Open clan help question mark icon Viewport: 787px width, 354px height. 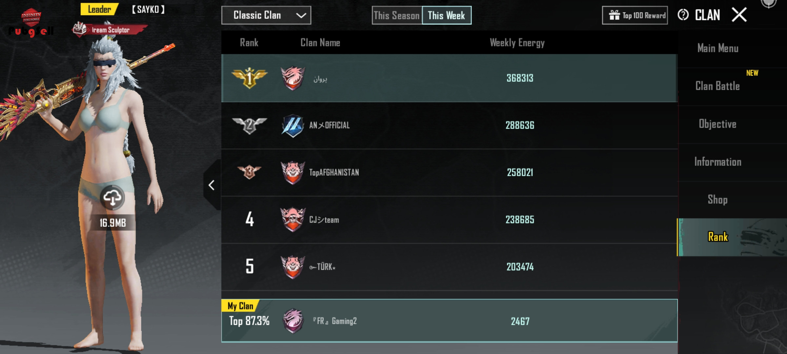tap(683, 15)
